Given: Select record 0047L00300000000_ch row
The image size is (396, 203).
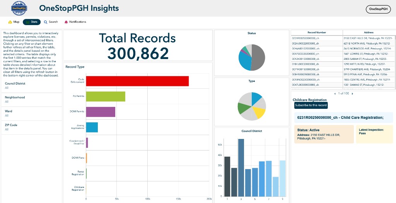Looking at the screenshot, I should [343, 85].
